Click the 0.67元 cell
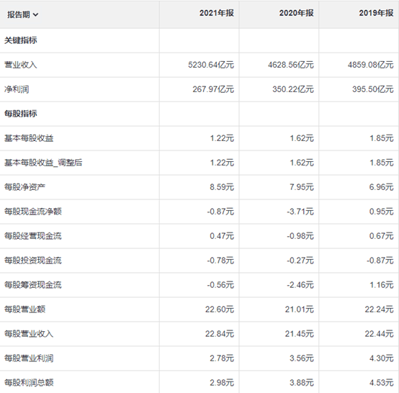The image size is (399, 393). tap(382, 236)
